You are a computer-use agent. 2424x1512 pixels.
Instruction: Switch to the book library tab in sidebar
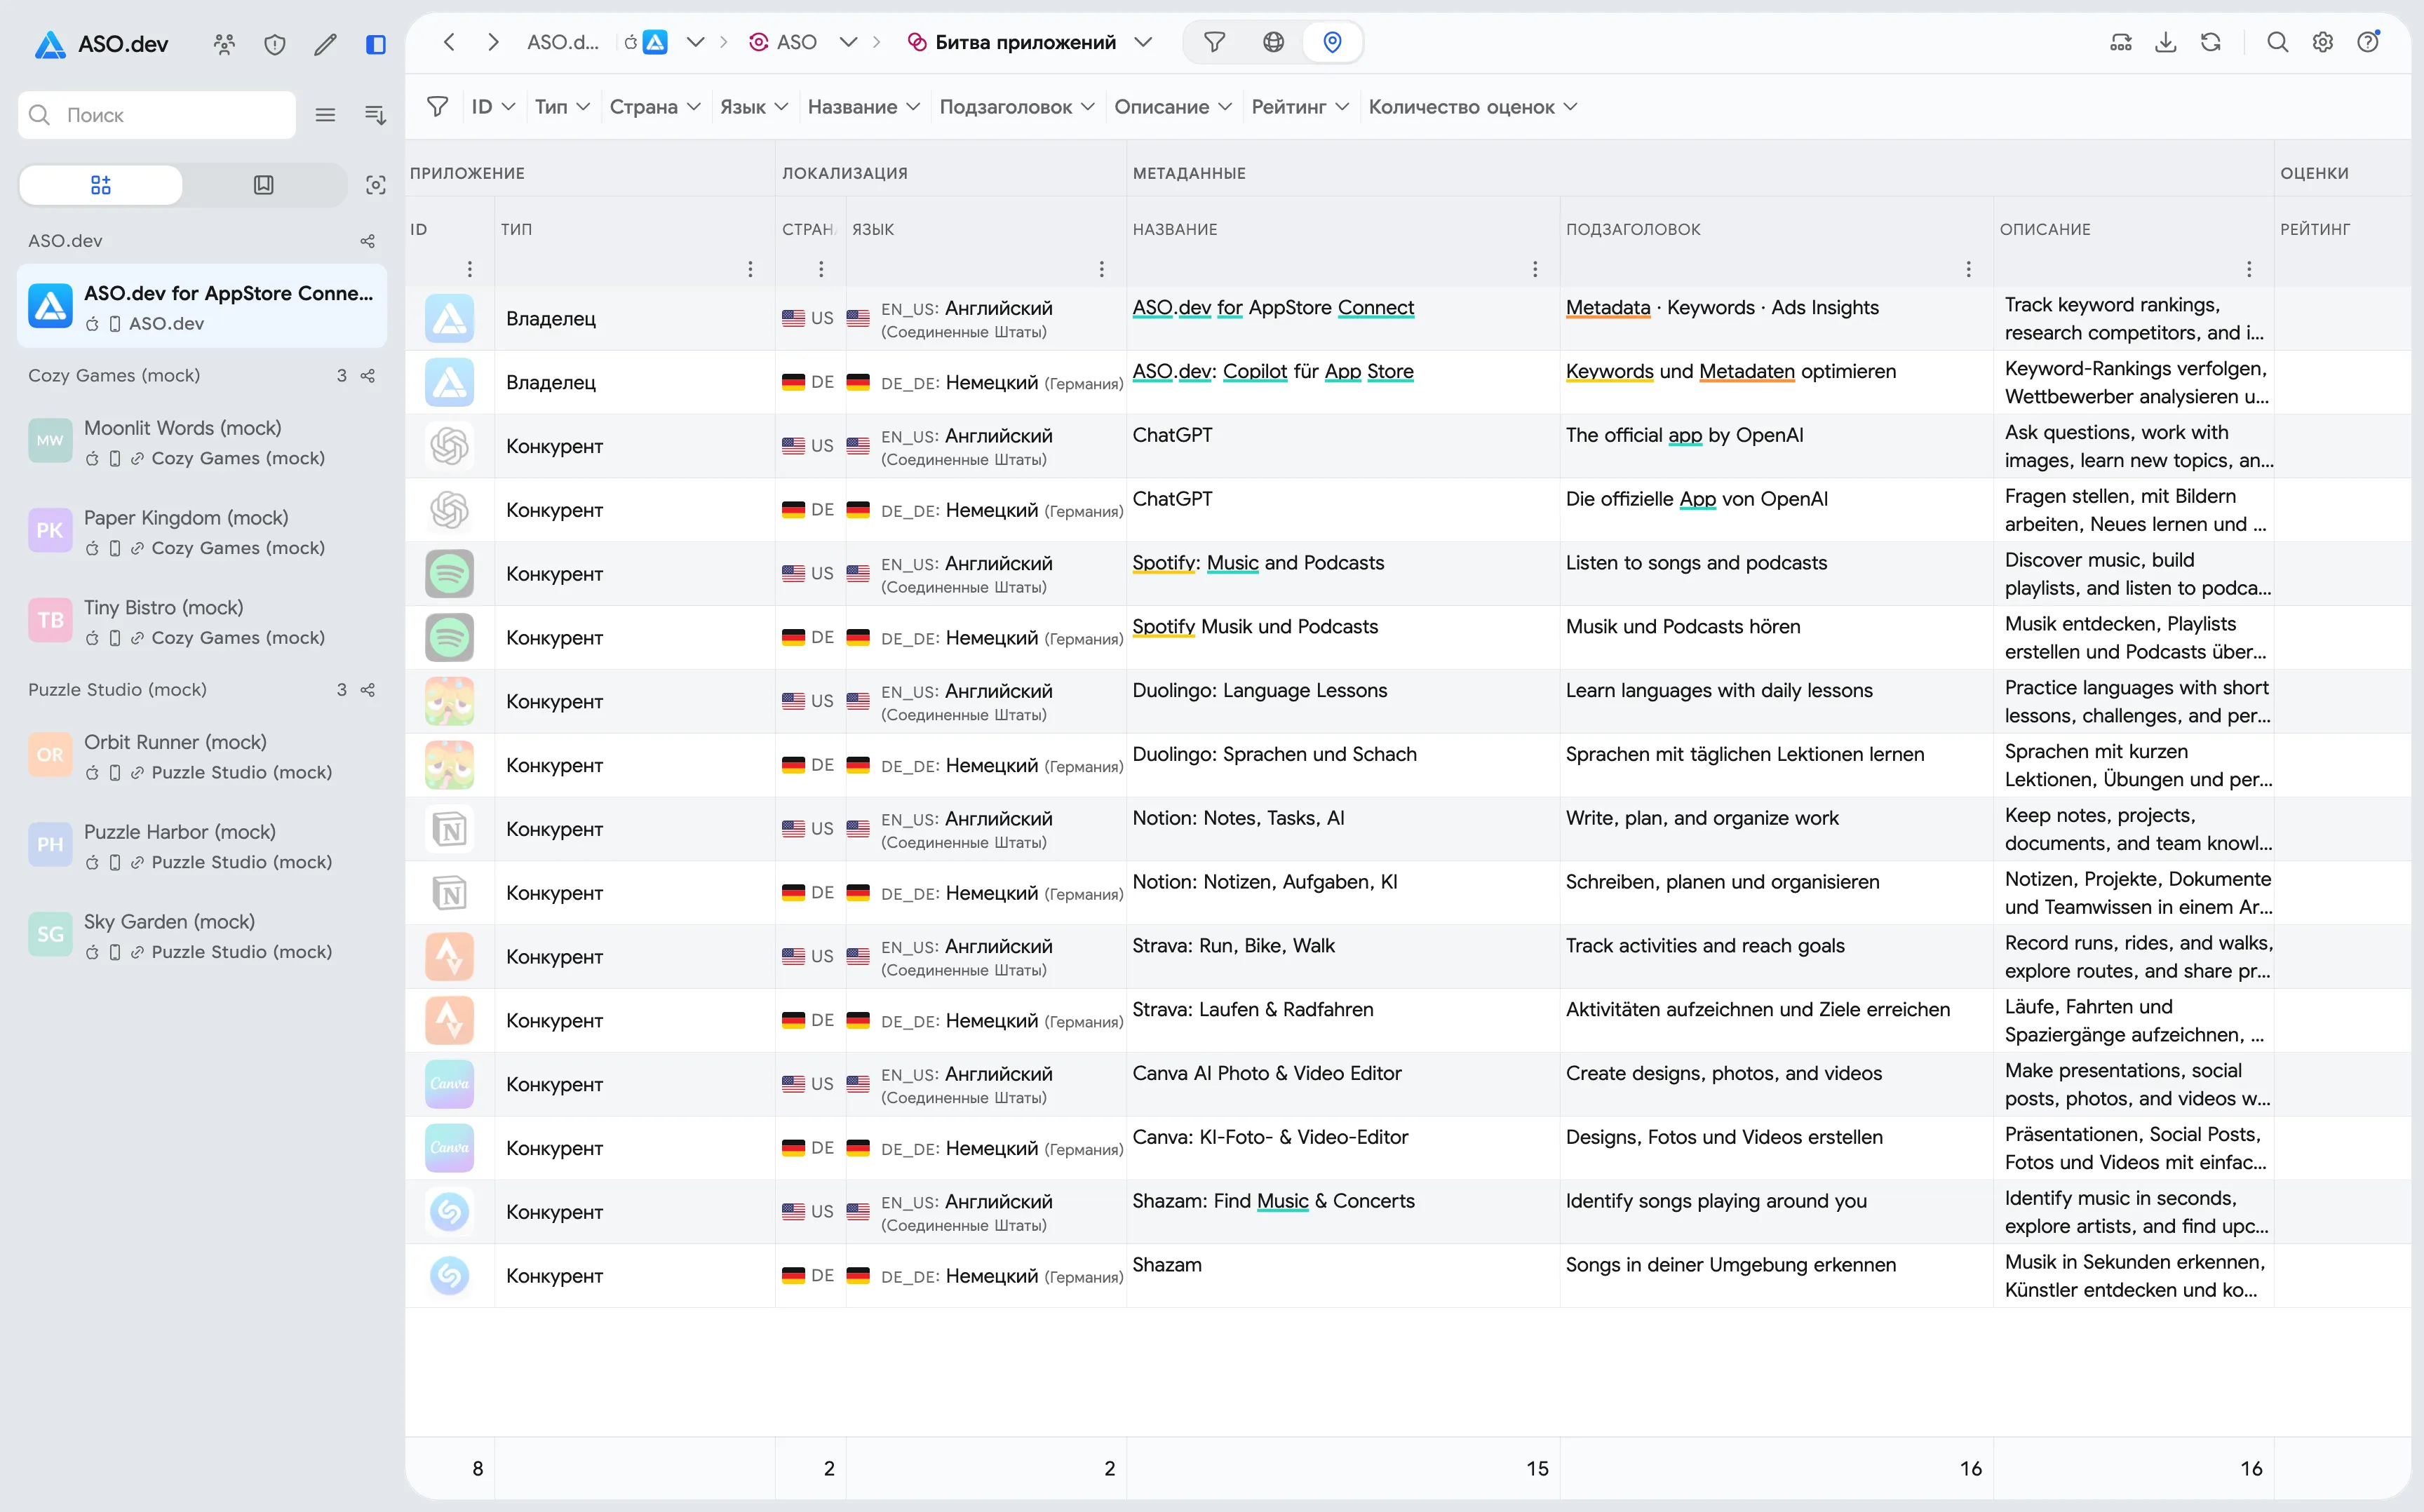[x=263, y=185]
